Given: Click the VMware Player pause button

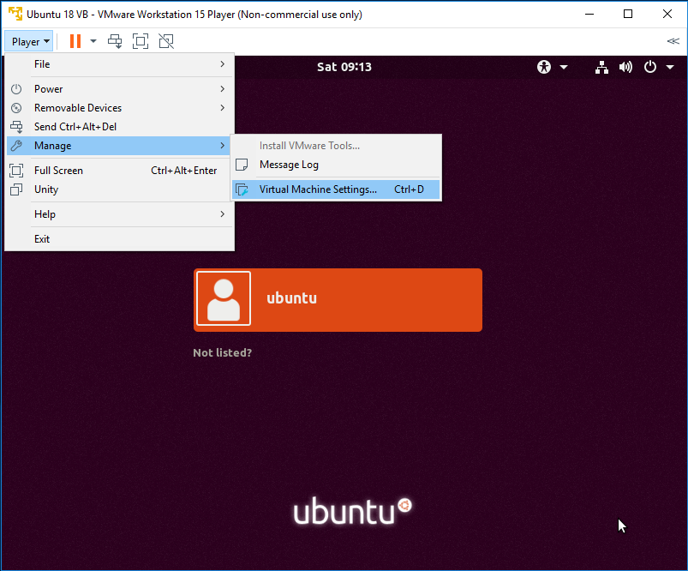Looking at the screenshot, I should (75, 41).
